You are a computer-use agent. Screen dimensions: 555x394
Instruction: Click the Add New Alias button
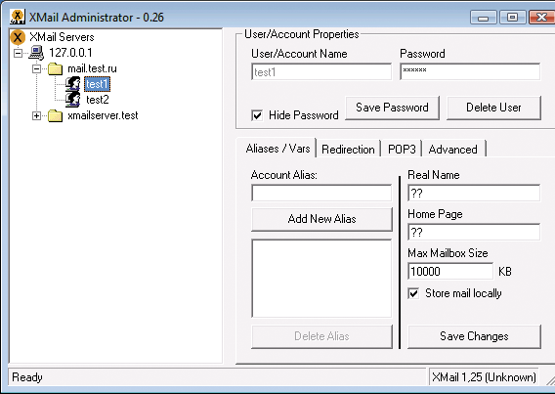321,219
